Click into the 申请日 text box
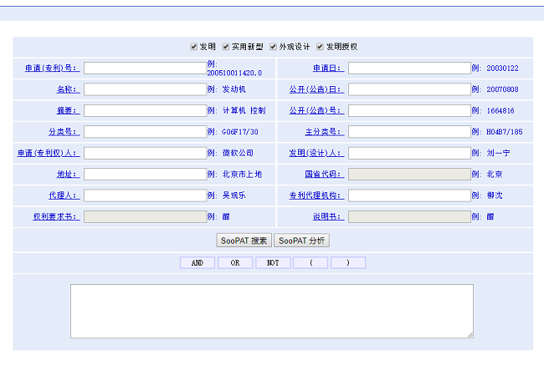The image size is (544, 365). click(408, 68)
